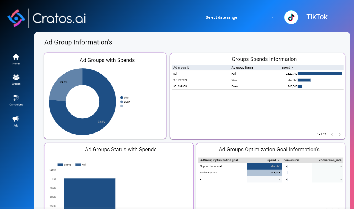Viewport: 354px width, 209px height.
Task: Open the Groups icon in sidebar
Action: [x=16, y=77]
